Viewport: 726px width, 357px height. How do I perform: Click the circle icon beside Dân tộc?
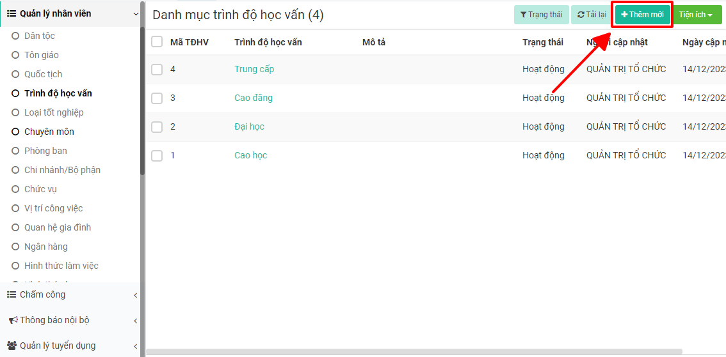(15, 36)
